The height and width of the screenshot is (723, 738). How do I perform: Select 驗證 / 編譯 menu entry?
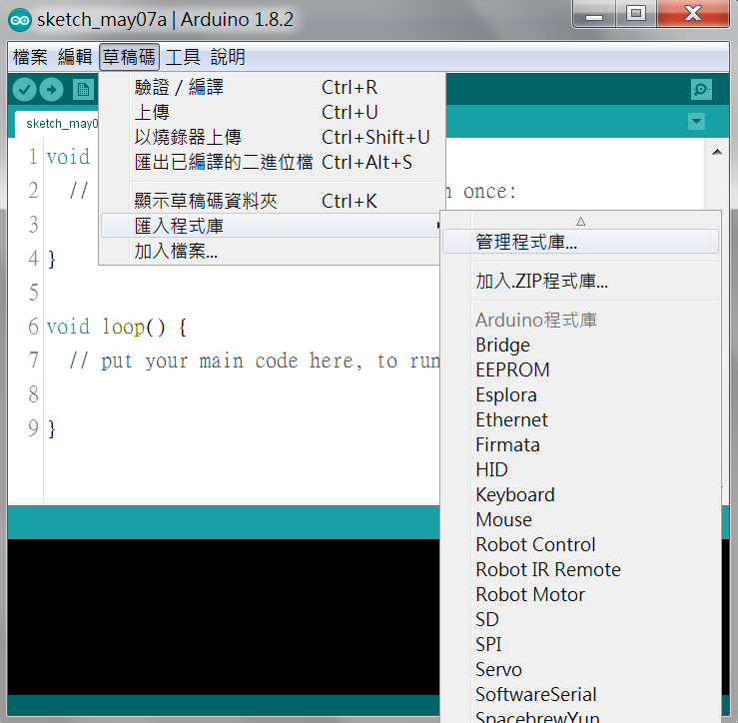point(272,88)
